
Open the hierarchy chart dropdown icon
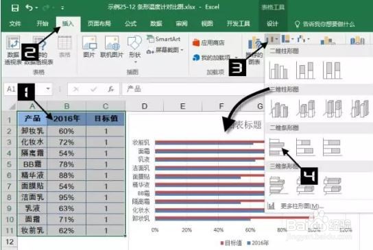287,40
